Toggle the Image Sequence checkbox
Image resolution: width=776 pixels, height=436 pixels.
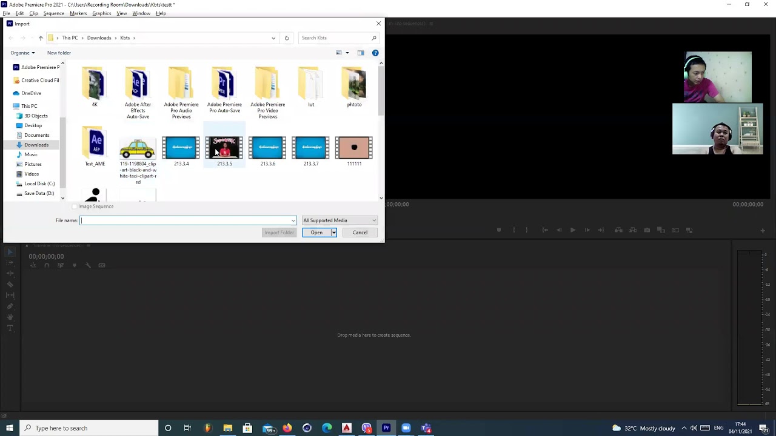pos(75,206)
